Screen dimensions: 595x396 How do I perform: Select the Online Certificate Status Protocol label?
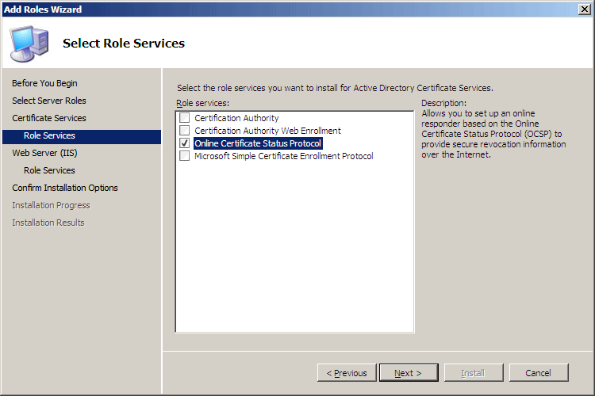(x=258, y=143)
